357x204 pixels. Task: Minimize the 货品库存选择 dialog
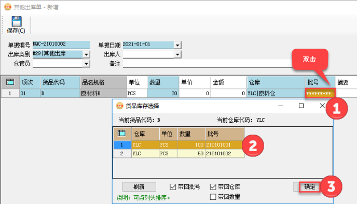pos(281,106)
